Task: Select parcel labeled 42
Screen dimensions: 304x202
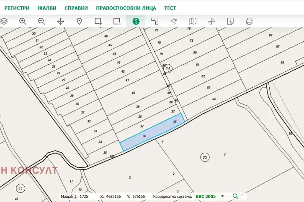Action: (123, 71)
